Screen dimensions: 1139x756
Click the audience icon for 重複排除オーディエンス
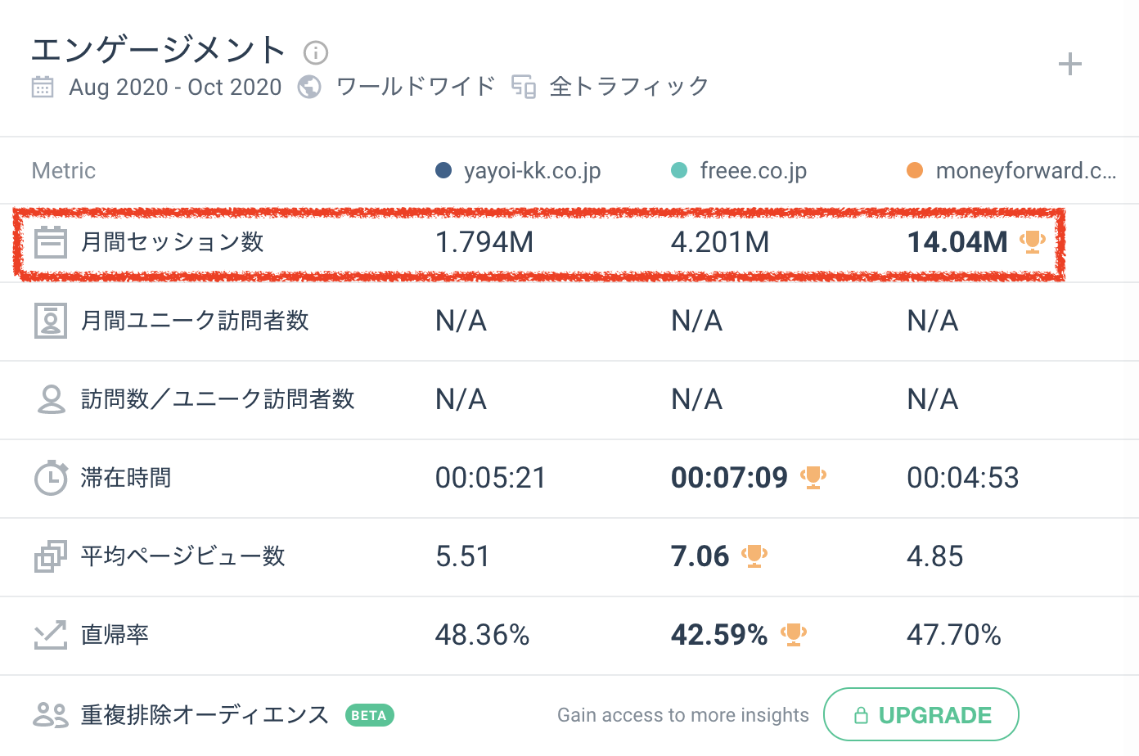point(51,715)
